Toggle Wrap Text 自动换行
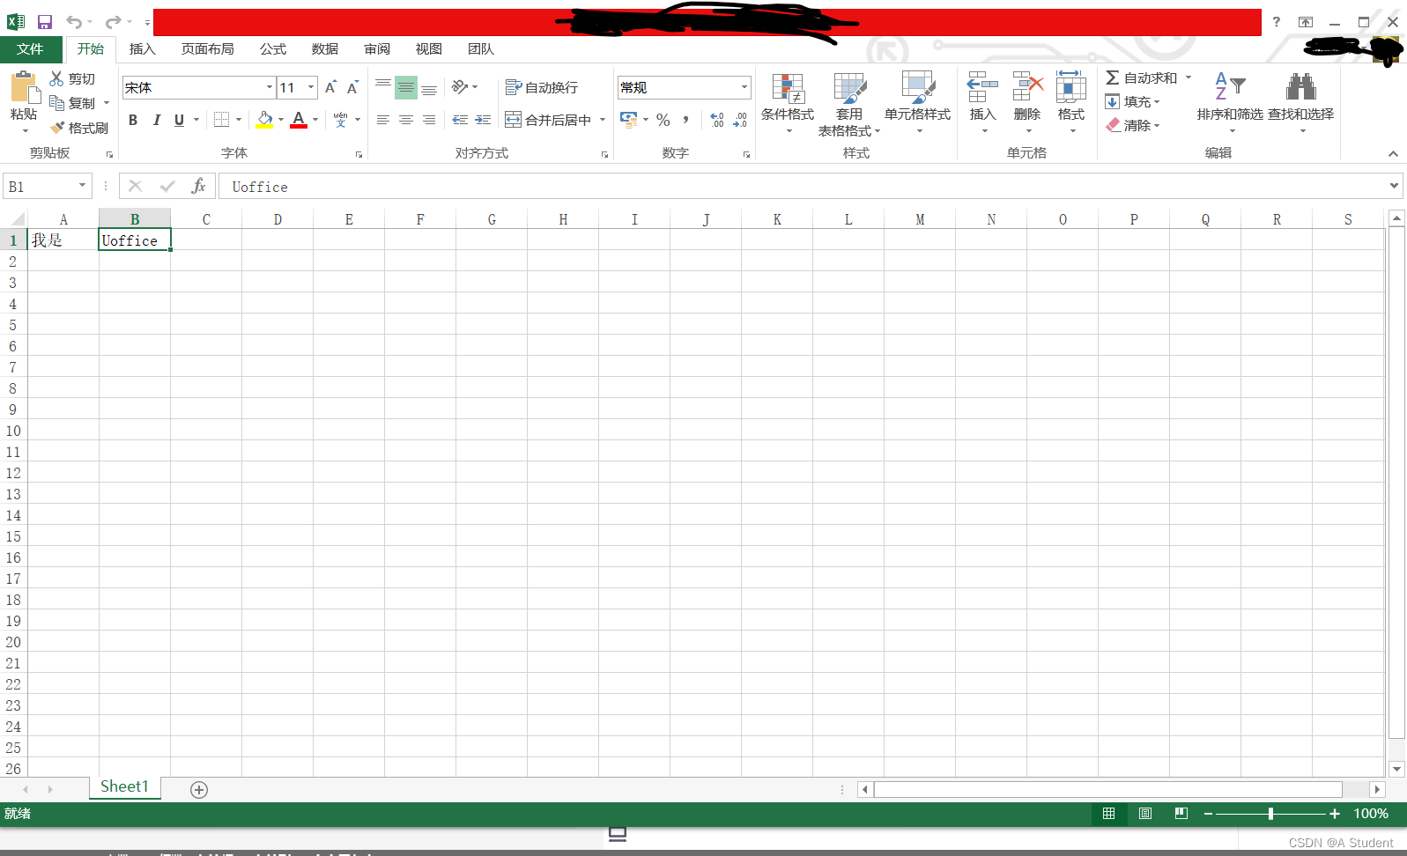The width and height of the screenshot is (1407, 856). pos(542,87)
